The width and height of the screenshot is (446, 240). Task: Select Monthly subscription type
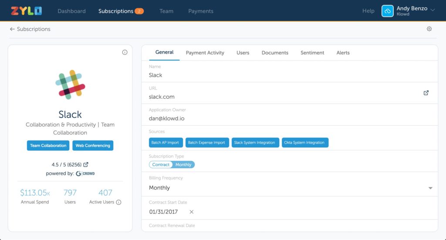tap(183, 164)
